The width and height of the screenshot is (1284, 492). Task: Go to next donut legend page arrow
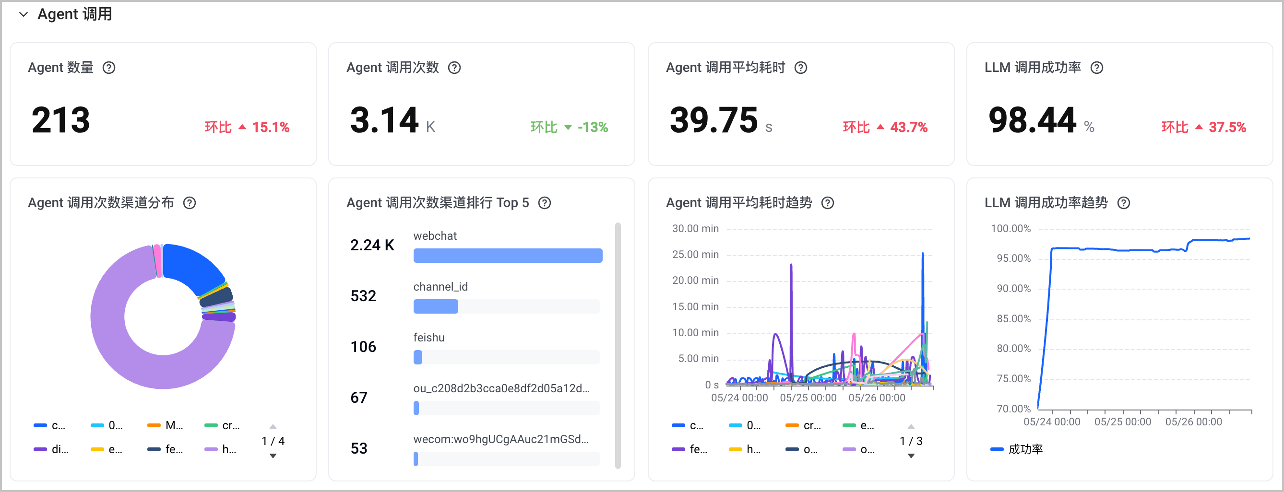point(273,456)
